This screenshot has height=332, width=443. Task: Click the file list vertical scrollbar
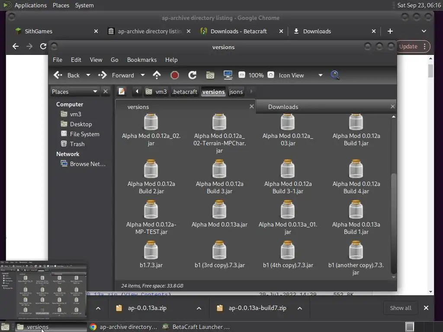point(394,223)
